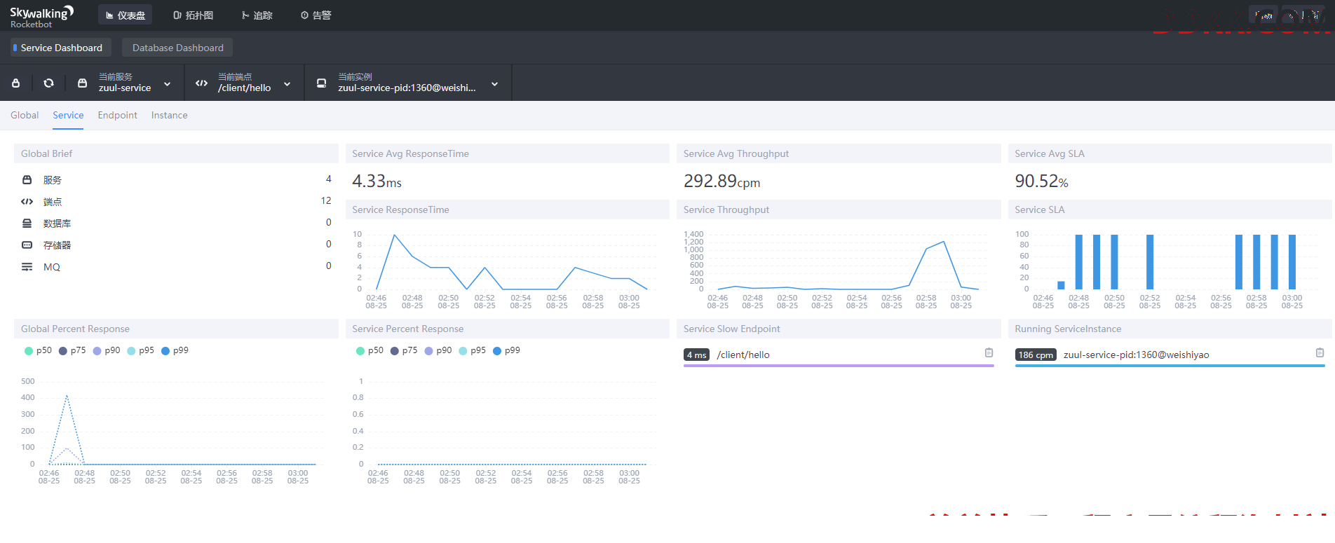Click the Service SLA chart title
This screenshot has height=543, width=1335.
point(1039,209)
